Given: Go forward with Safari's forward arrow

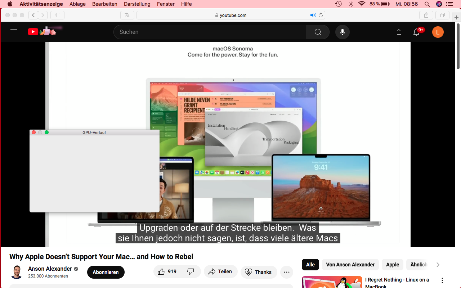Looking at the screenshot, I should click(43, 15).
